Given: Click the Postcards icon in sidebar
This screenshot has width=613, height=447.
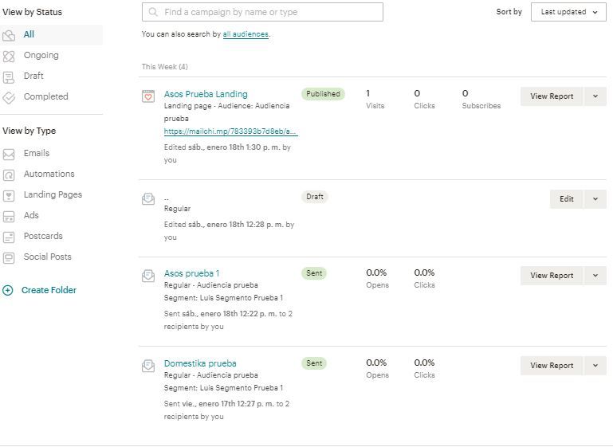Looking at the screenshot, I should click(9, 237).
